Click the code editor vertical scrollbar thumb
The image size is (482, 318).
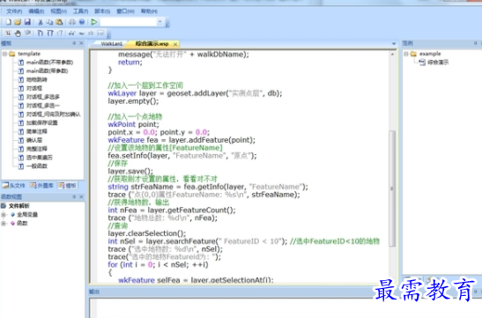click(392, 189)
